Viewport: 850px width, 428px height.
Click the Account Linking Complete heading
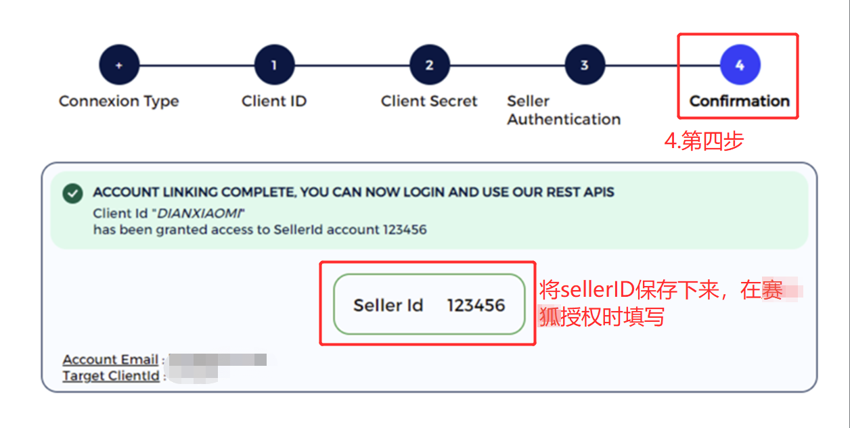point(354,193)
